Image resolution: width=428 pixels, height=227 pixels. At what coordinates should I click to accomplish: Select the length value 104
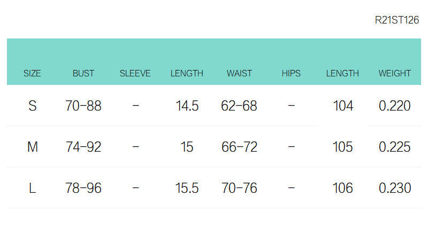(343, 106)
